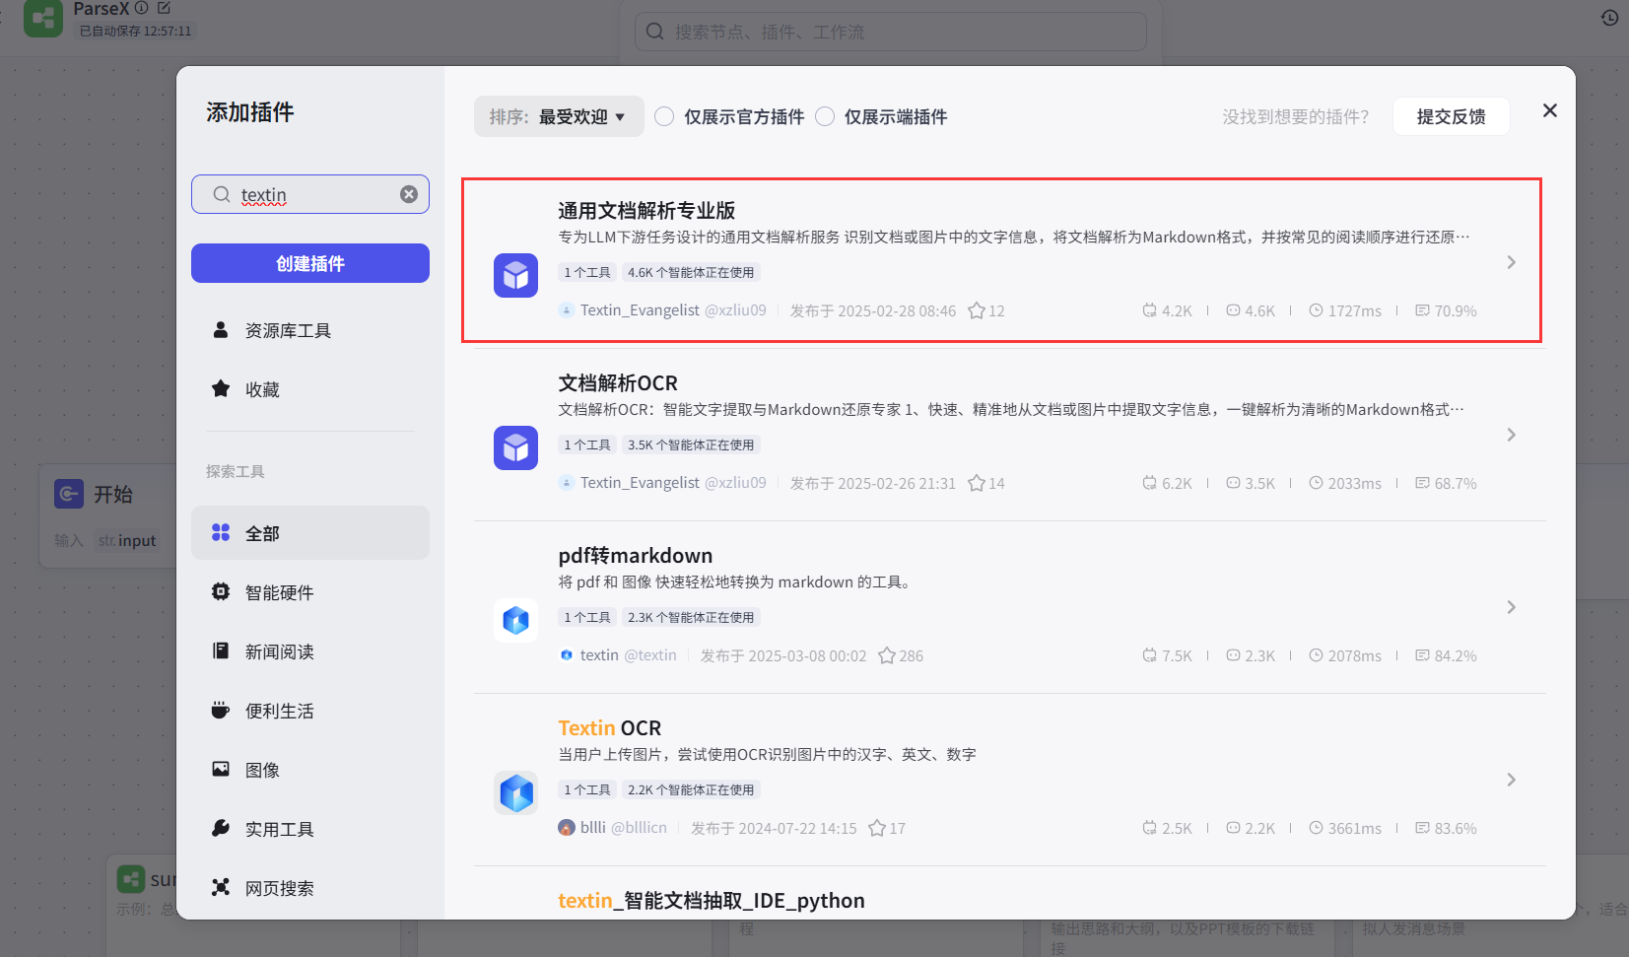Select 仅展示官方插件 radio option
The width and height of the screenshot is (1629, 957).
click(x=664, y=116)
